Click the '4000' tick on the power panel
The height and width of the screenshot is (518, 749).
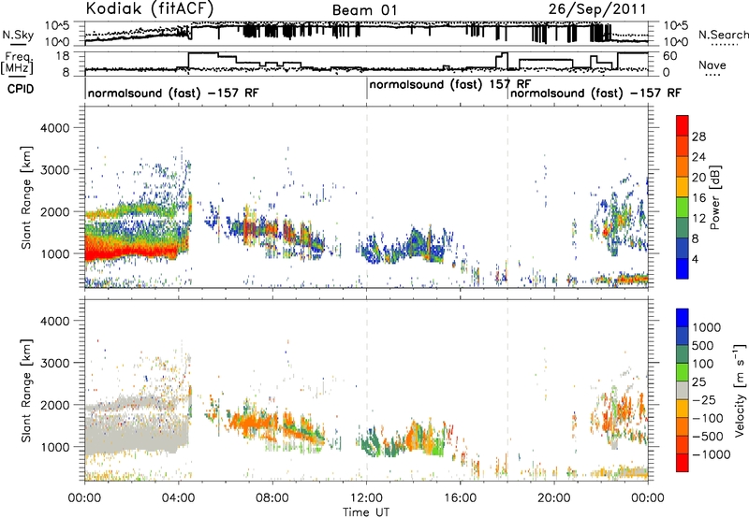(54, 128)
